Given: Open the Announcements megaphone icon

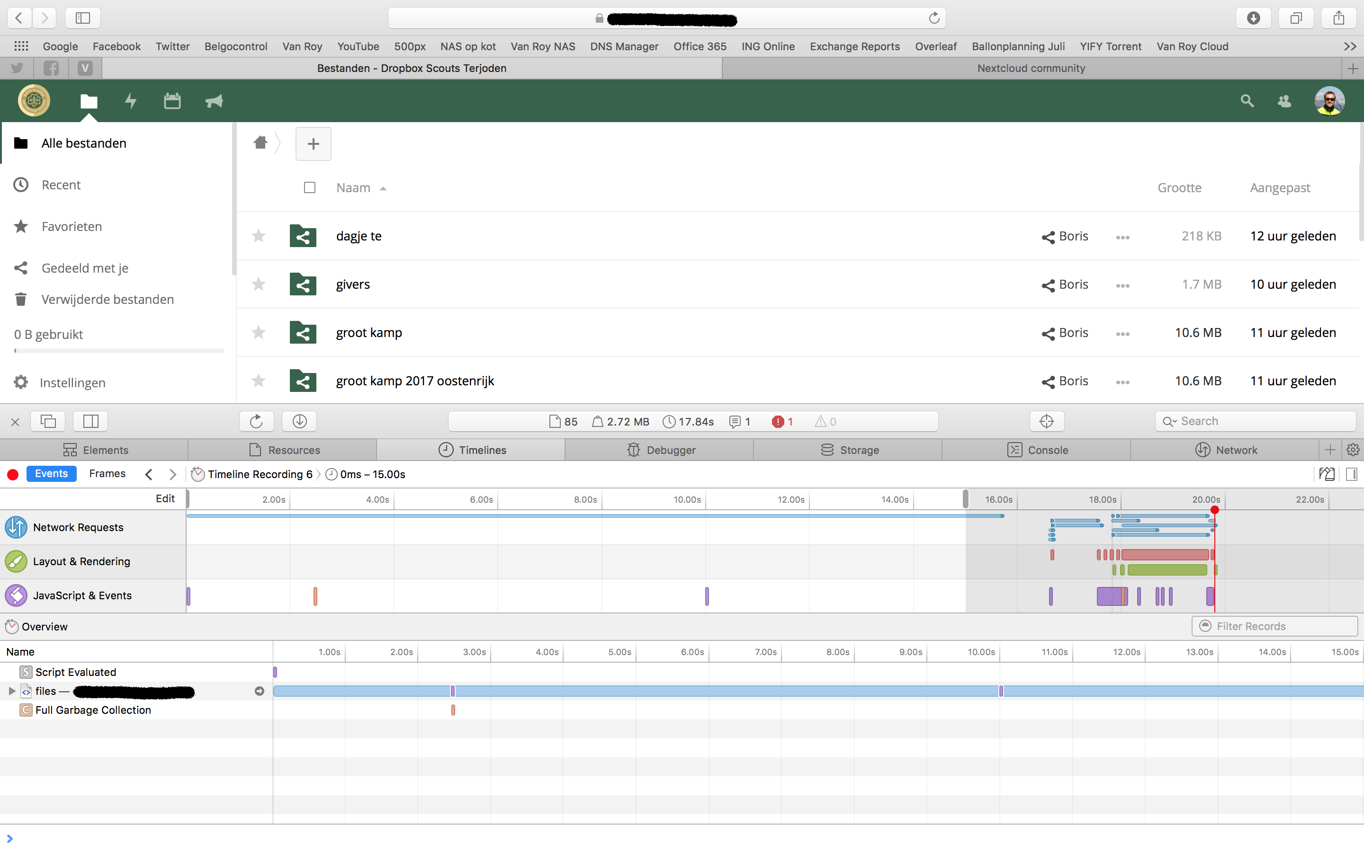Looking at the screenshot, I should [214, 101].
